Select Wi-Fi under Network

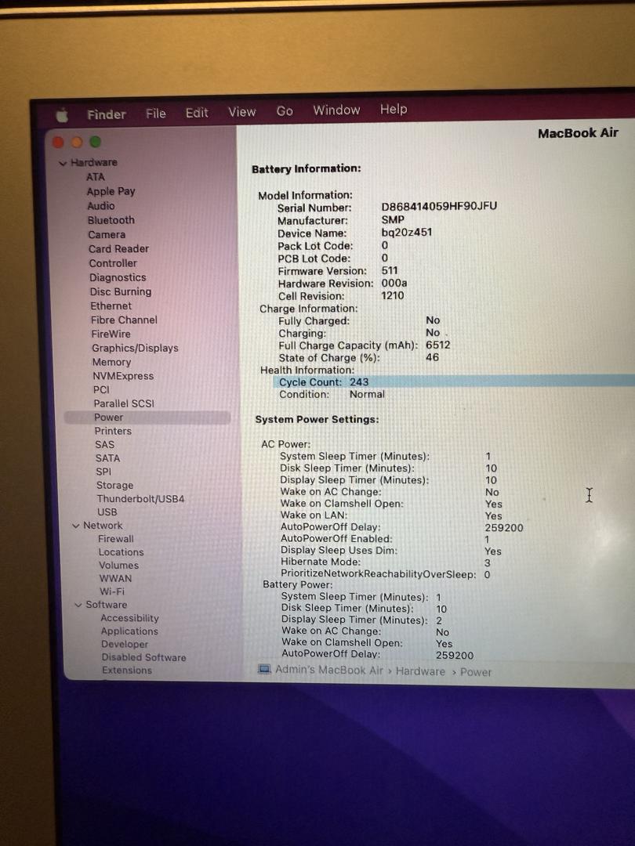pos(112,591)
